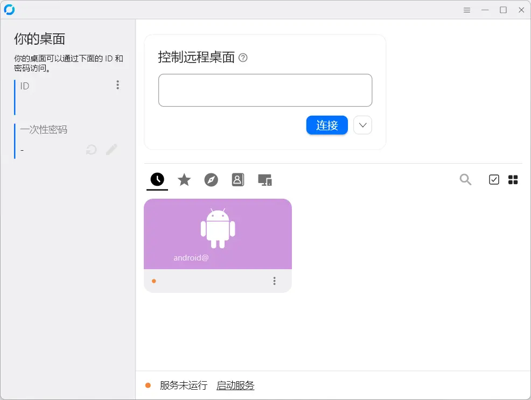Click the 连接 connect button
The width and height of the screenshot is (531, 400).
coord(327,125)
